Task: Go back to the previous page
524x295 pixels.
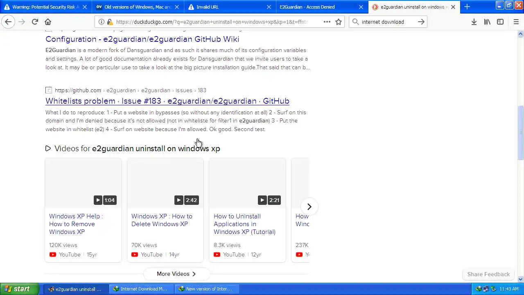Action: 8,22
